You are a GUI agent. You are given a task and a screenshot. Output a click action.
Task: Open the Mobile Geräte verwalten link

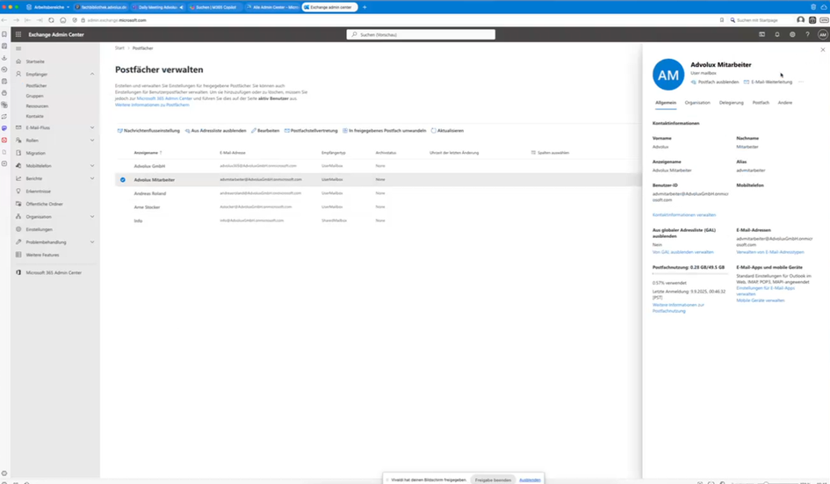[x=761, y=300]
